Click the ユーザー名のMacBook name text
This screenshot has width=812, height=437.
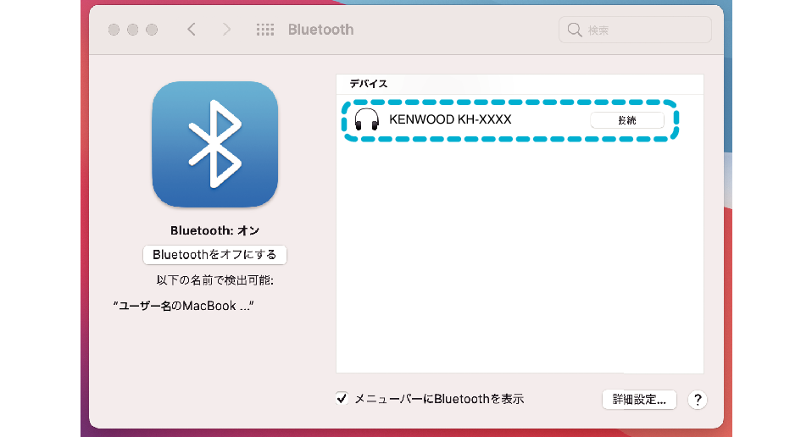pyautogui.click(x=183, y=306)
